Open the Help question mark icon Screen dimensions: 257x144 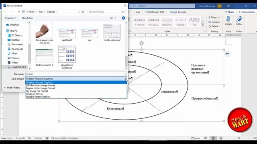pos(124,18)
